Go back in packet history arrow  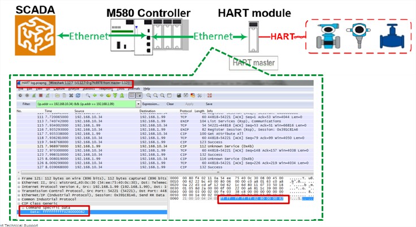tap(95, 95)
